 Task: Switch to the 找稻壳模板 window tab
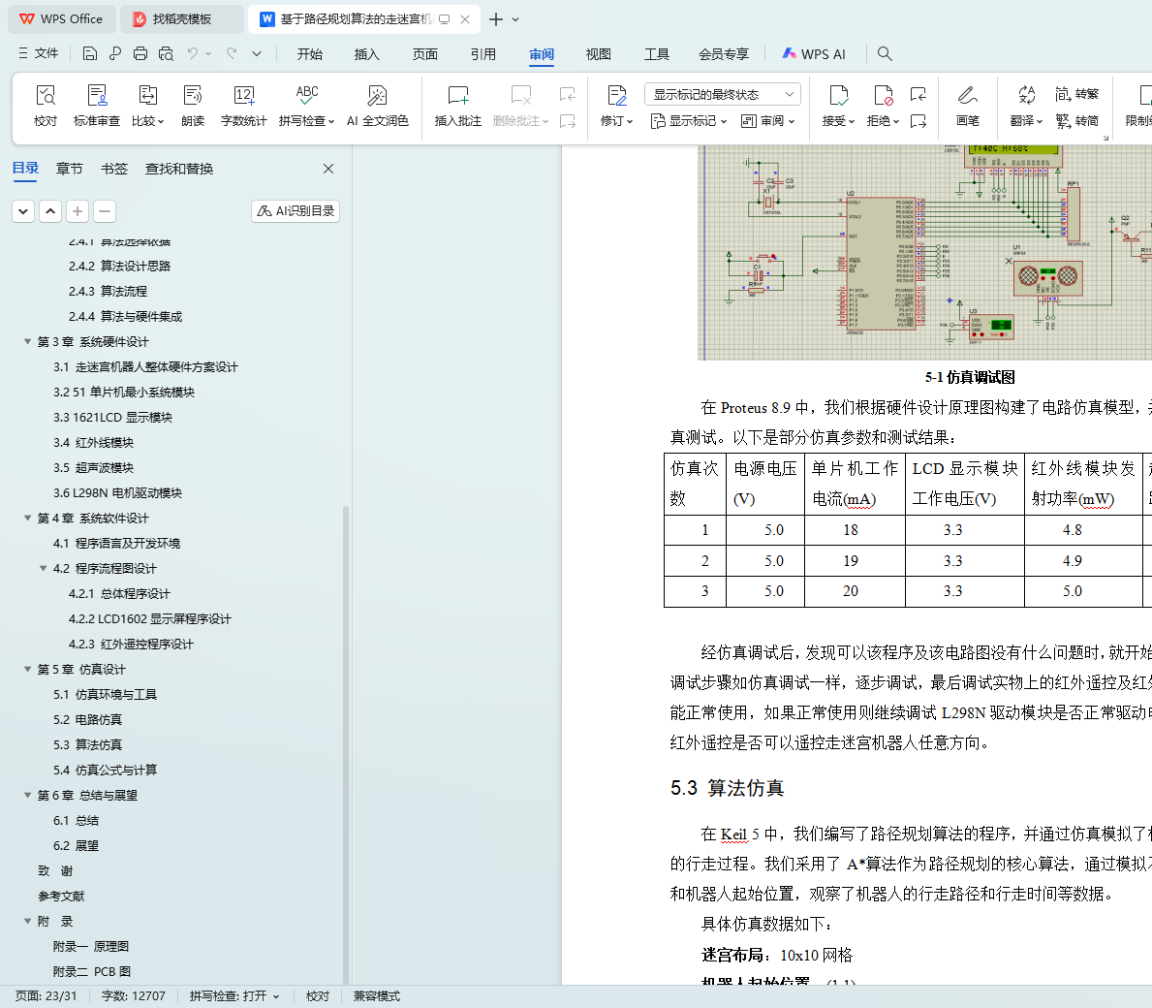point(181,19)
